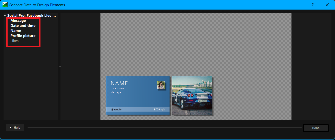Viewport: 335px width, 140px height.
Task: Click the question mark help icon
Action: point(313,5)
